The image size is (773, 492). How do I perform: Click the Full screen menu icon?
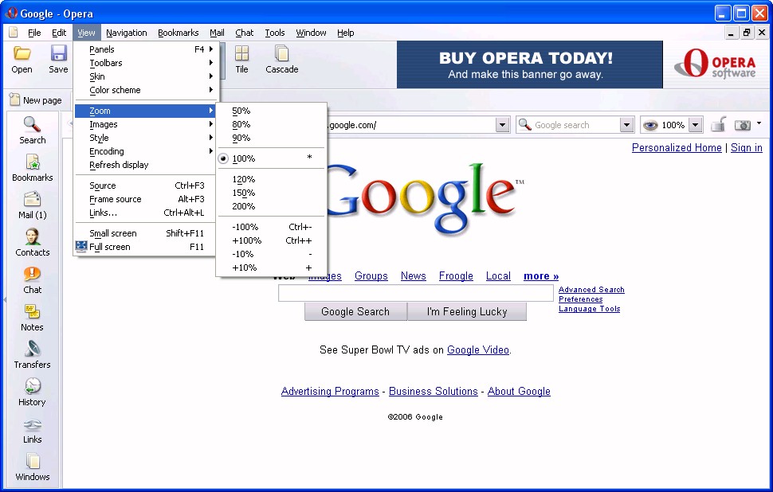[x=81, y=246]
